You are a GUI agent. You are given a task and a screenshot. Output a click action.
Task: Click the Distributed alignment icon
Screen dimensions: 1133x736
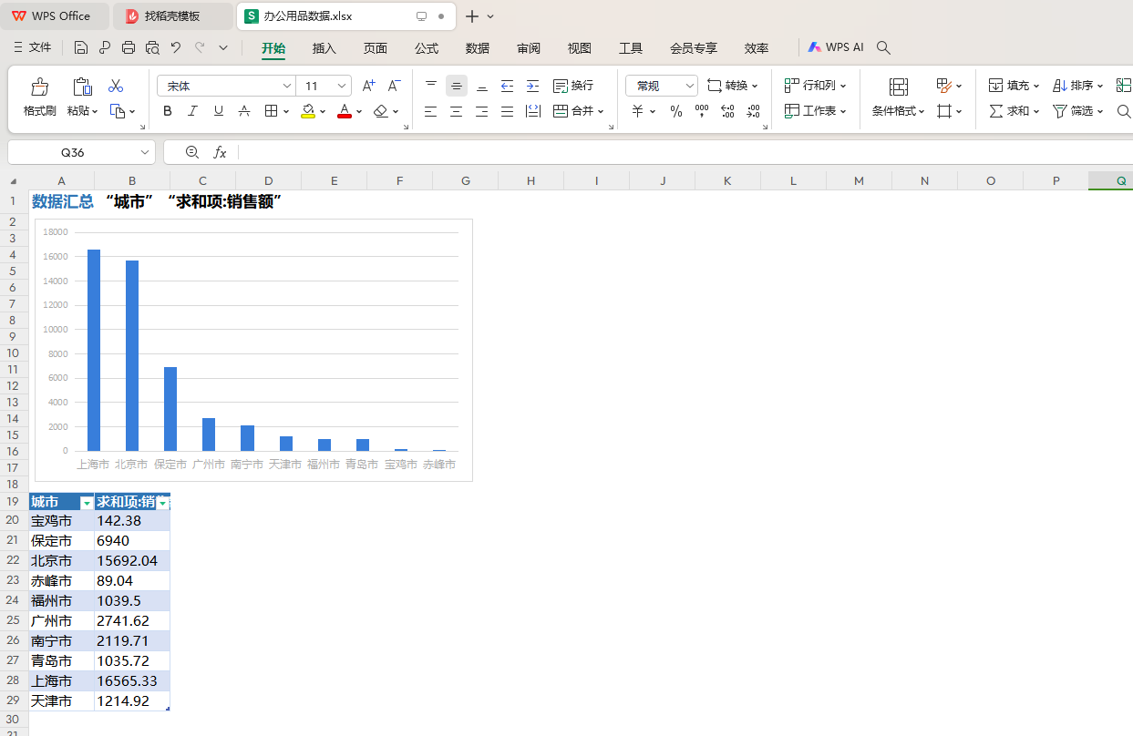(533, 111)
